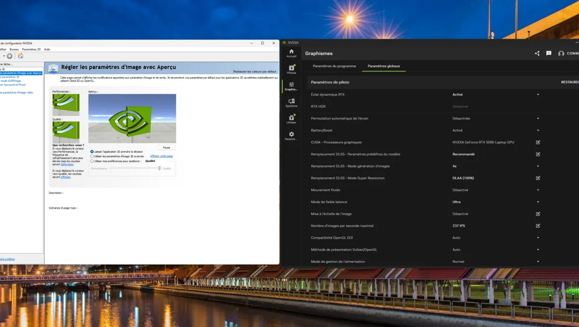
Task: Open BatteryBoost dropdown
Action: [x=538, y=130]
